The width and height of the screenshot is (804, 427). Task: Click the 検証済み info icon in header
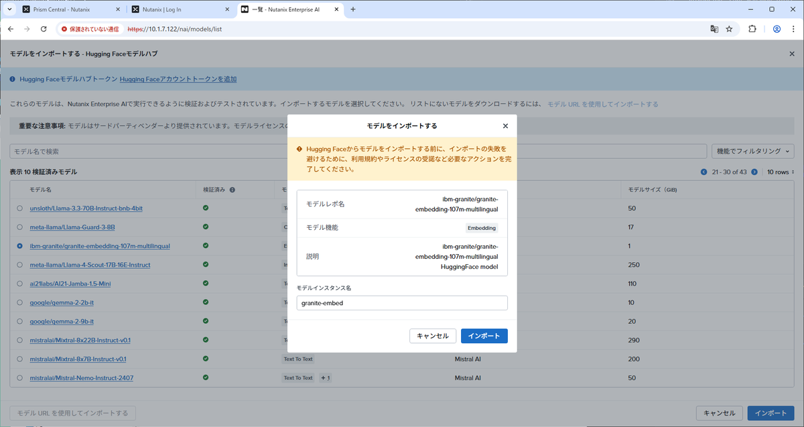click(x=232, y=190)
